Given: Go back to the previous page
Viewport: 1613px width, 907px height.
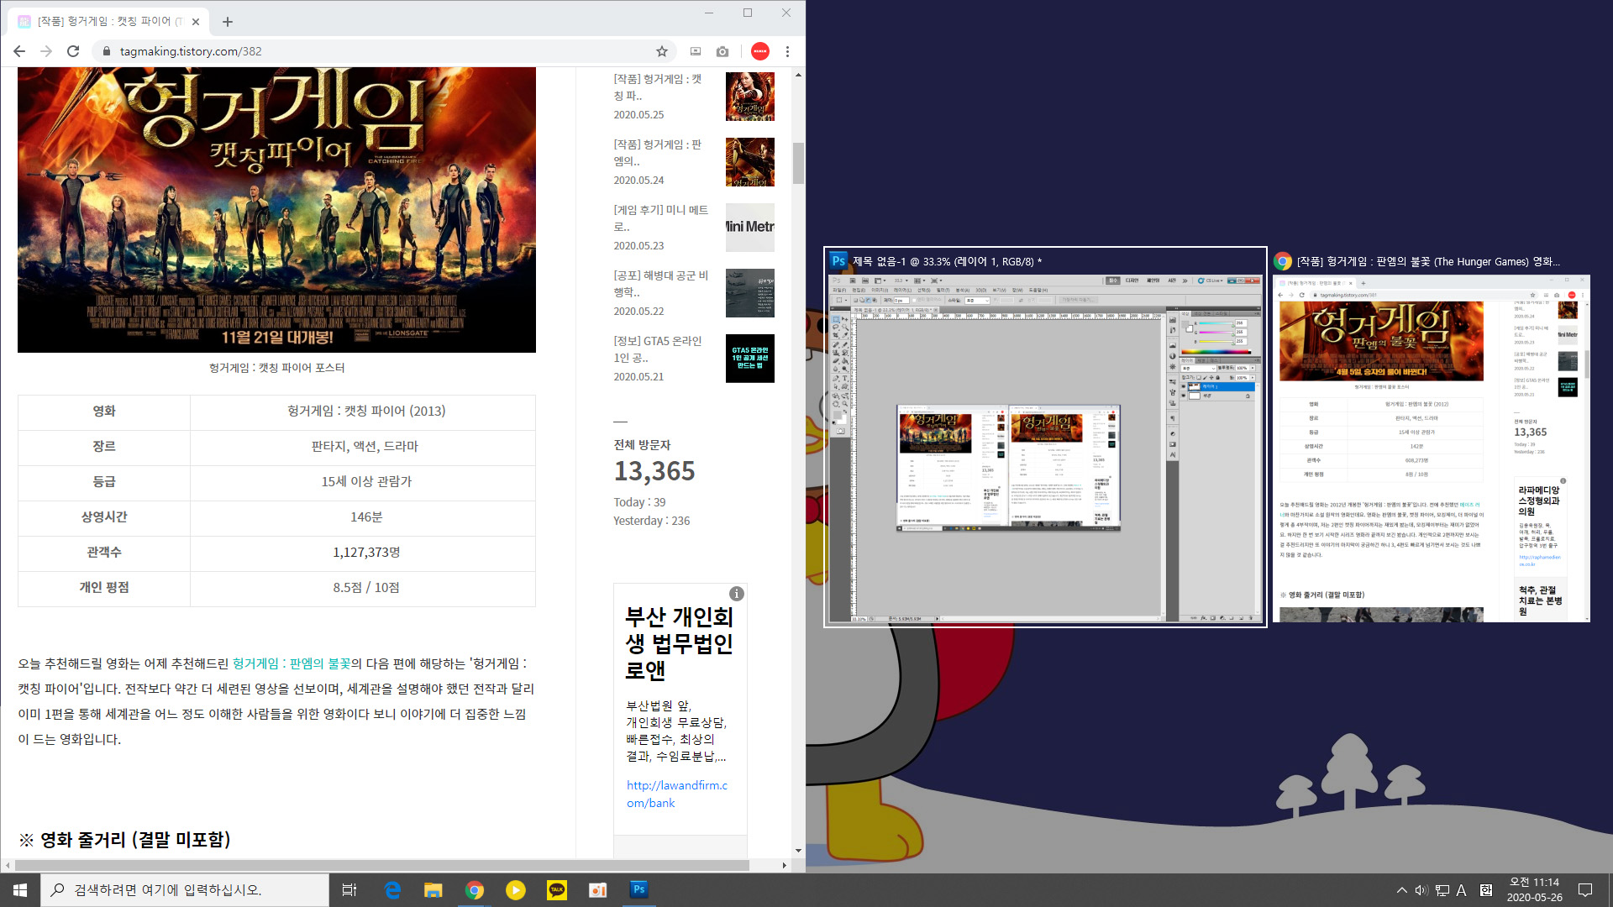Looking at the screenshot, I should coord(19,51).
